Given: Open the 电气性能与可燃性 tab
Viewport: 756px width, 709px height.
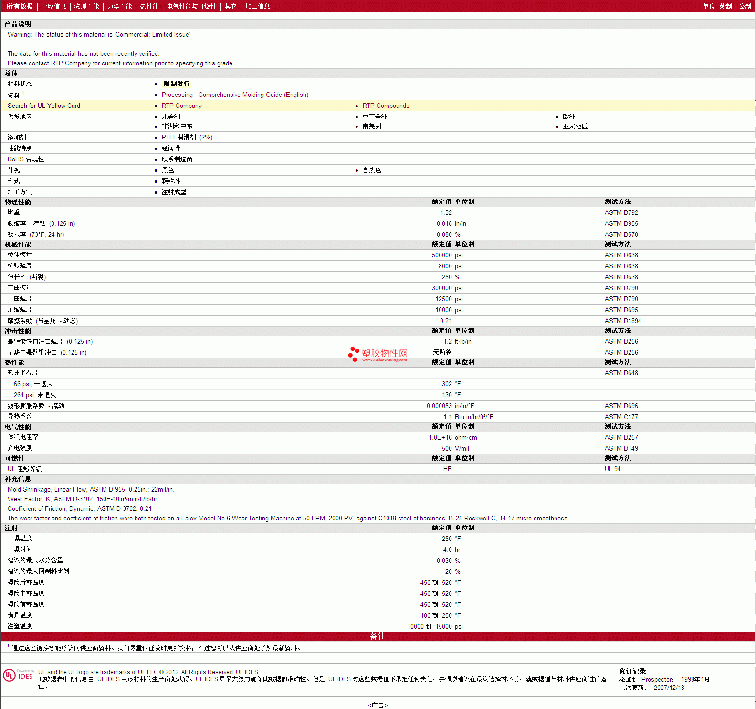Looking at the screenshot, I should 191,7.
